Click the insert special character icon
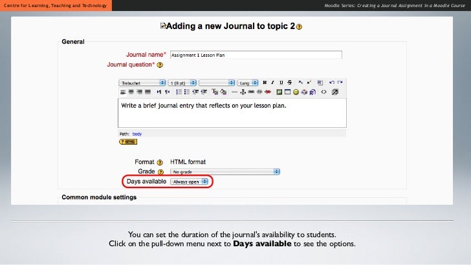Viewport: 471px width, 265px height. click(x=304, y=92)
